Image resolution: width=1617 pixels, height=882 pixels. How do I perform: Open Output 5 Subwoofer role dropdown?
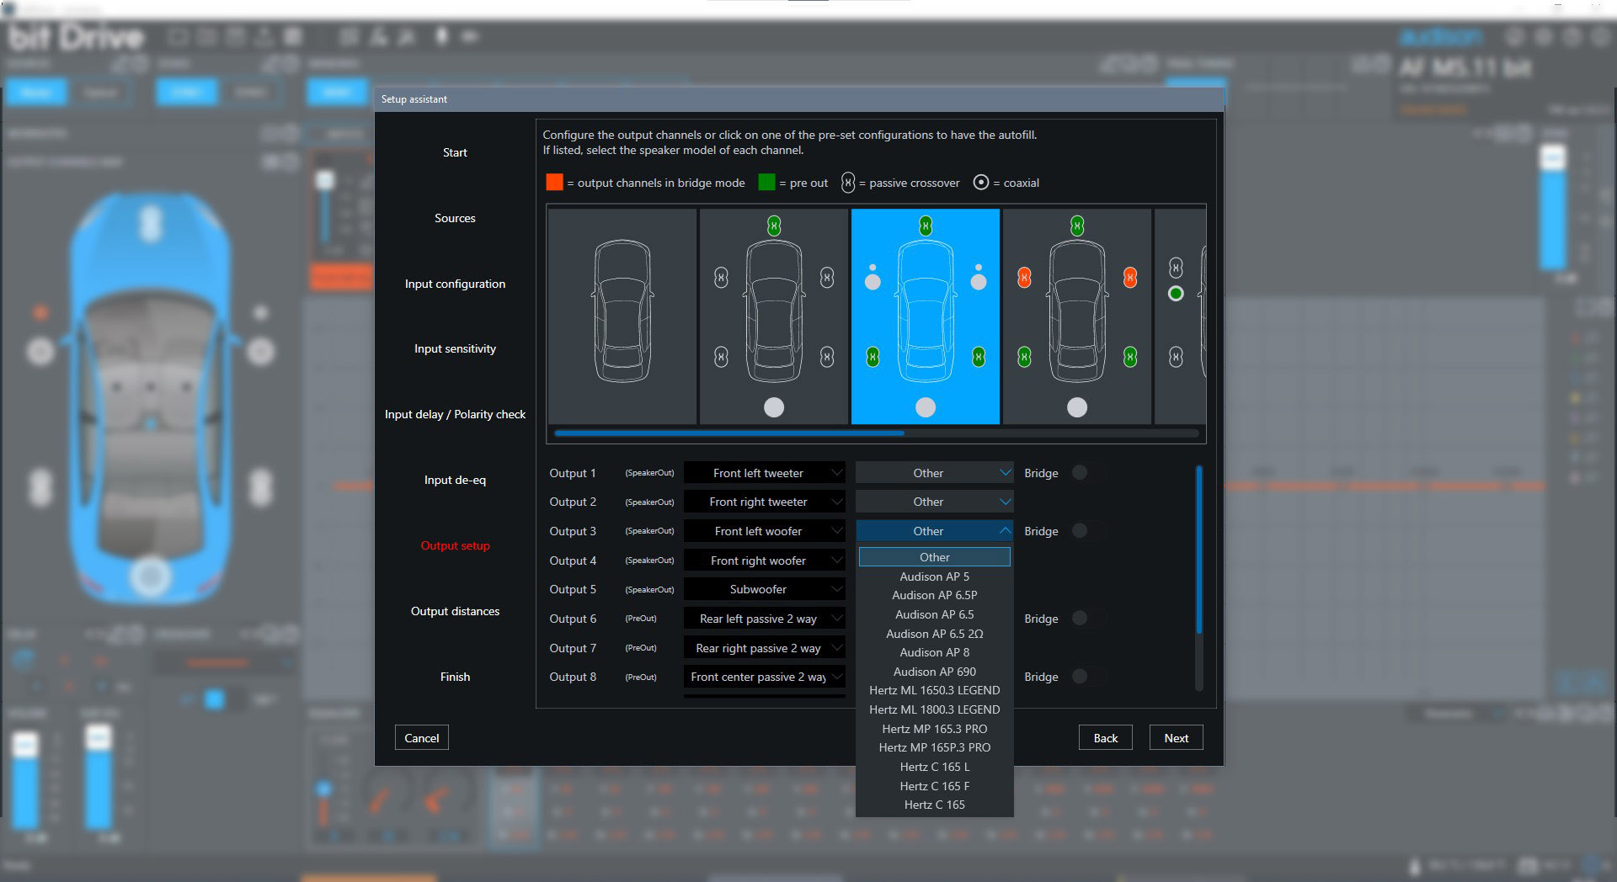pyautogui.click(x=764, y=589)
